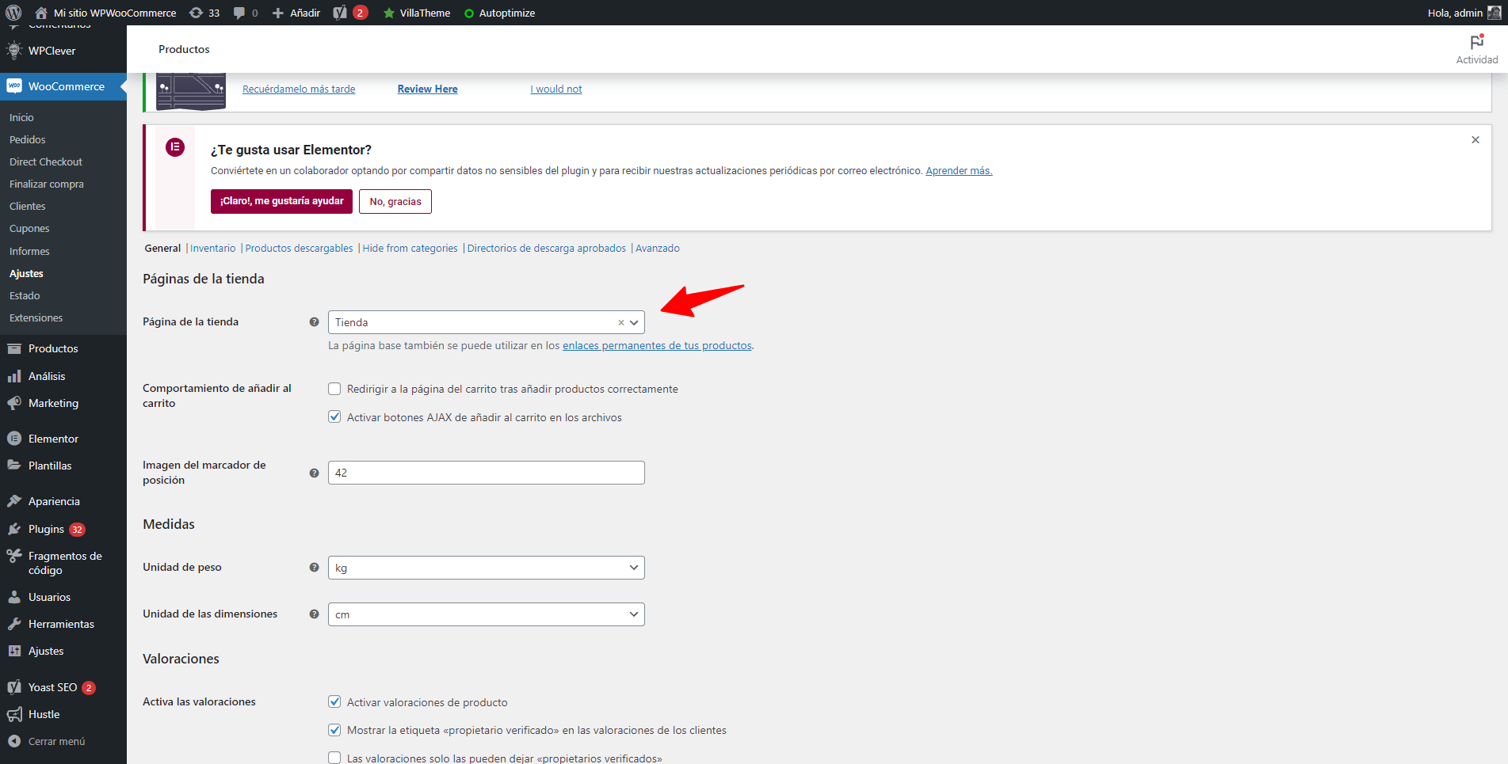Viewport: 1508px width, 764px height.
Task: Click the help icon beside Página de la tienda
Action: [x=314, y=322]
